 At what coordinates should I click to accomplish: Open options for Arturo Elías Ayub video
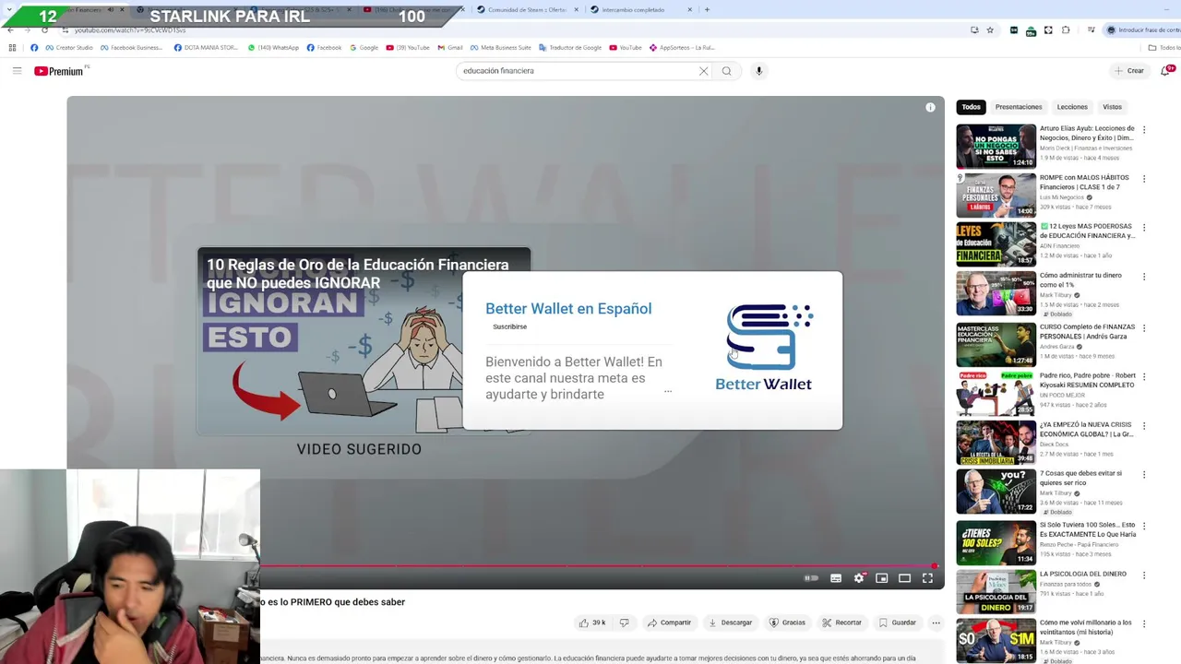(1144, 130)
